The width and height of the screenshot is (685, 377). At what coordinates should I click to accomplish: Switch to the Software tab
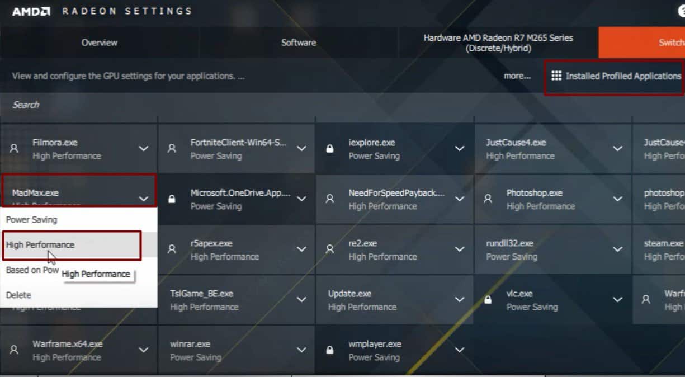pos(299,43)
